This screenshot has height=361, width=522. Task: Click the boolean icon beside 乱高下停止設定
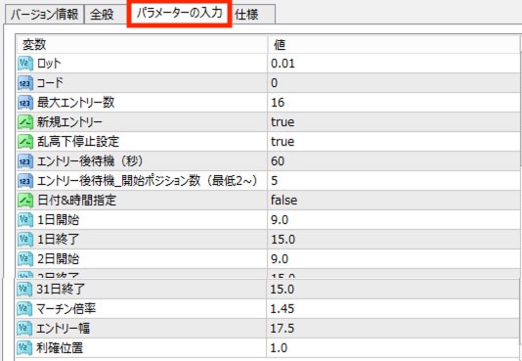click(25, 142)
